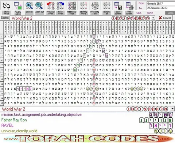Click the Save screen icon
The height and width of the screenshot is (143, 175).
[118, 5]
